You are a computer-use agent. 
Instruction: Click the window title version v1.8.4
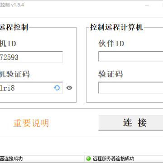click(18, 5)
